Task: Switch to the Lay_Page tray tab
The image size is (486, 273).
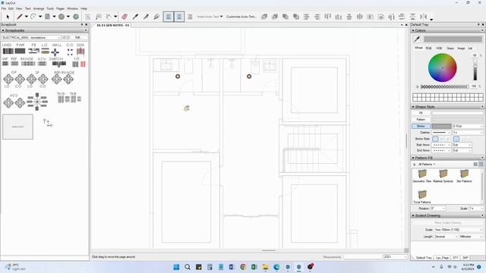Action: pyautogui.click(x=442, y=258)
